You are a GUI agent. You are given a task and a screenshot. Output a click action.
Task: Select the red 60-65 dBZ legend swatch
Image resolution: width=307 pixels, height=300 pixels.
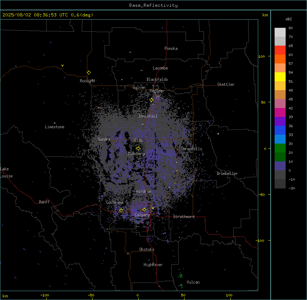click(x=280, y=50)
